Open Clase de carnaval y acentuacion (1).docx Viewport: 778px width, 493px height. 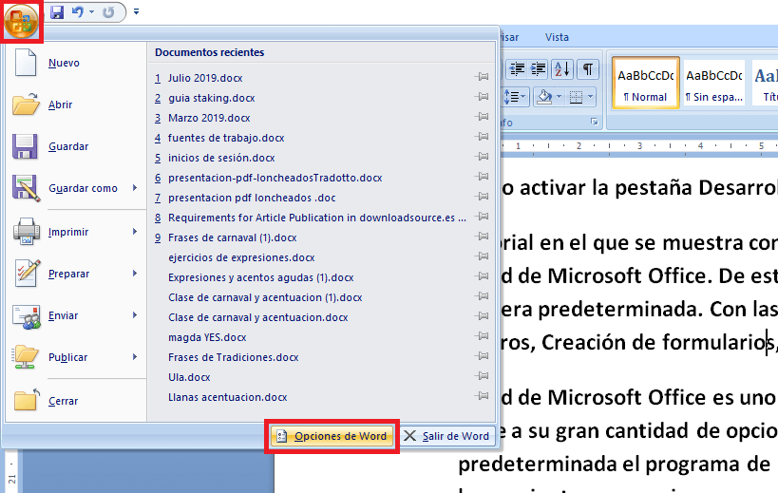point(265,297)
